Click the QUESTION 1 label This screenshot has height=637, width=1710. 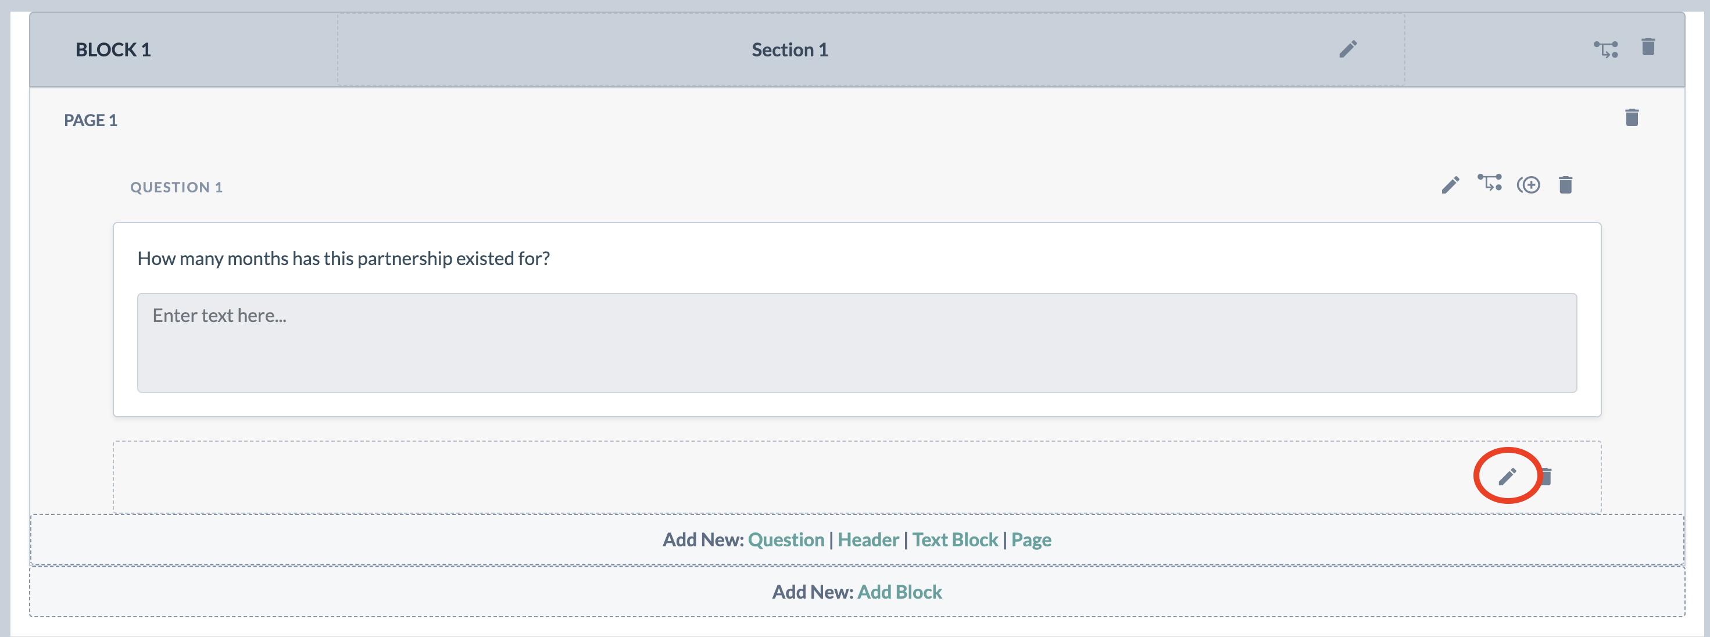coord(177,187)
